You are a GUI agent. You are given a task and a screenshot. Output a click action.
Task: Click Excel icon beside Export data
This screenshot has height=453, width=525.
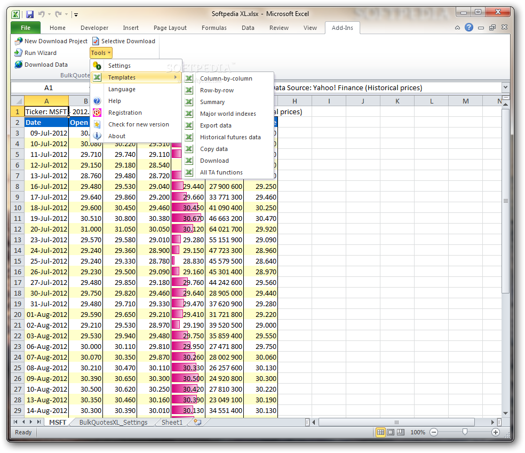point(189,125)
